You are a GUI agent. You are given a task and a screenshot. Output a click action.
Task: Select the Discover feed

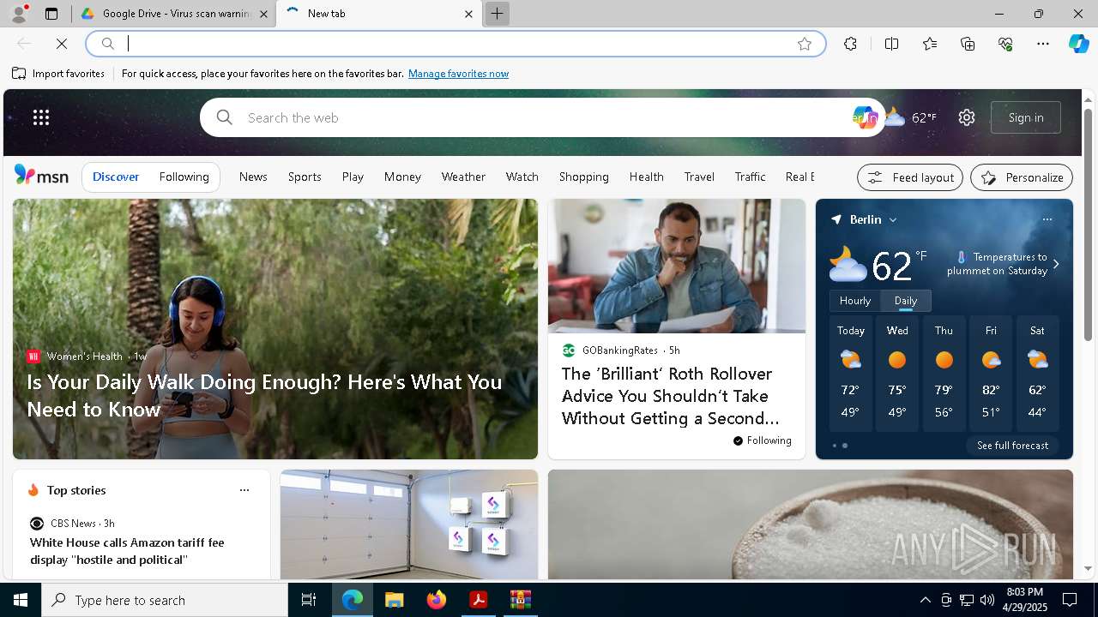tap(116, 177)
